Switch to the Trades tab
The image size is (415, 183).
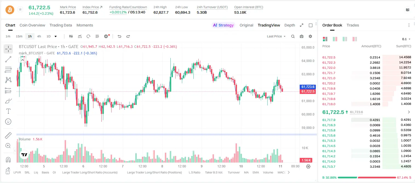353,25
